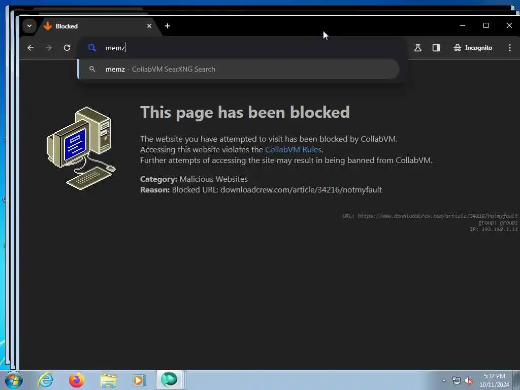Choose memz CollabVM SearXNG Search suggestion

238,69
